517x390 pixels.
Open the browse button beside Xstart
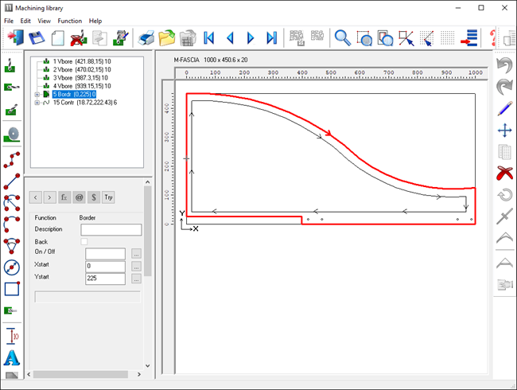(x=136, y=266)
